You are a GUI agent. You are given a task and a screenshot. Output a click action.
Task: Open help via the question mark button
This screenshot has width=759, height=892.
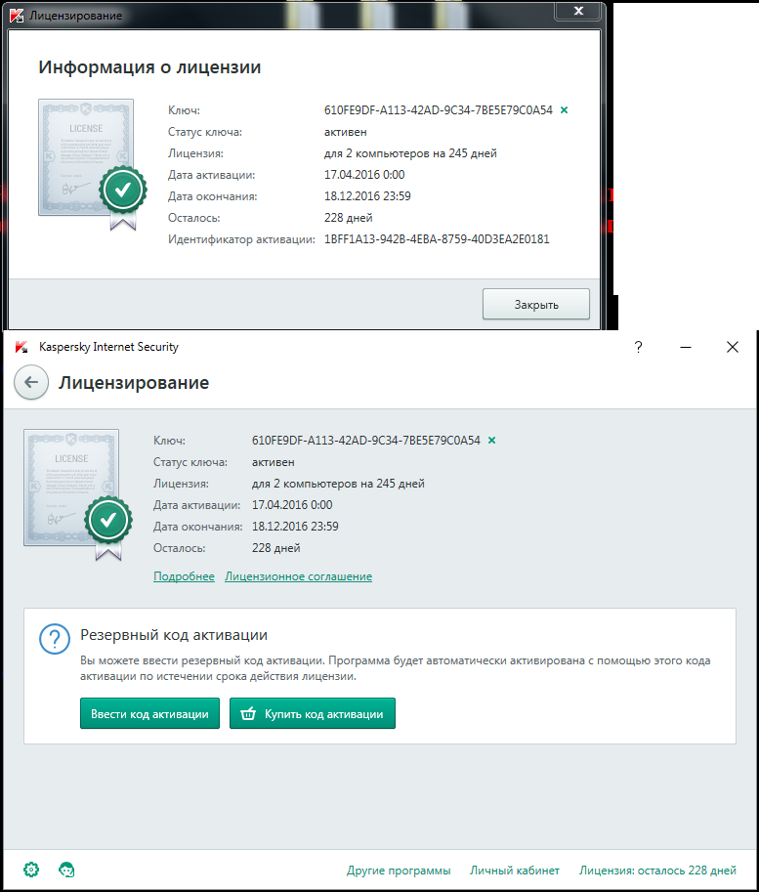(x=639, y=347)
